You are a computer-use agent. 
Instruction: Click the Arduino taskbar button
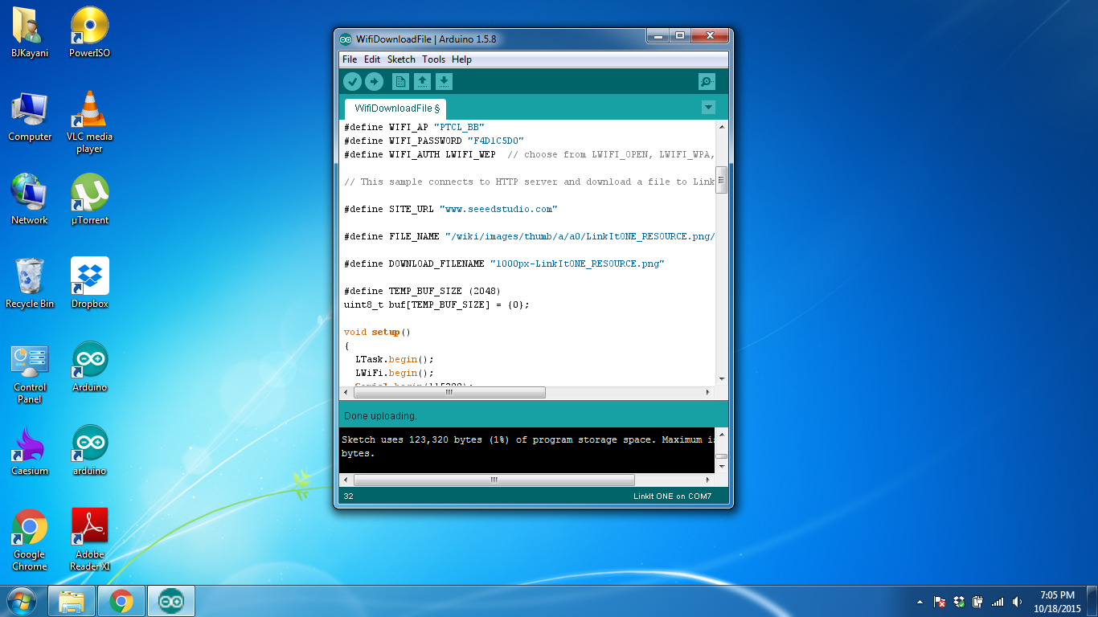tap(170, 601)
